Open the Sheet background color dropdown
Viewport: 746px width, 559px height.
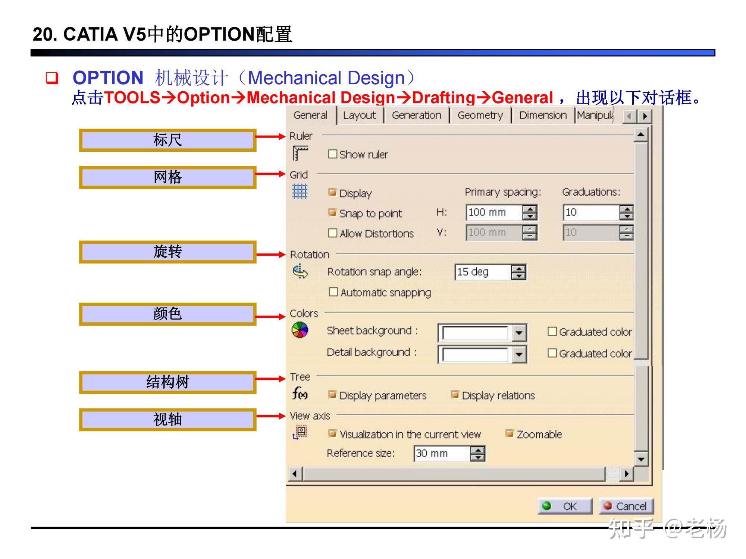[x=519, y=333]
